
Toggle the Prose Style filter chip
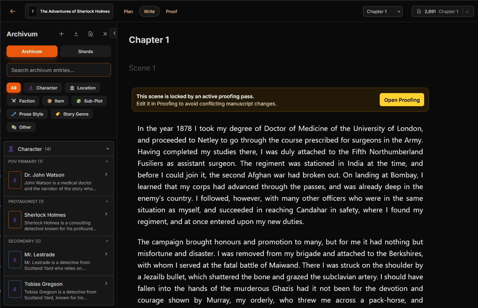pyautogui.click(x=27, y=114)
